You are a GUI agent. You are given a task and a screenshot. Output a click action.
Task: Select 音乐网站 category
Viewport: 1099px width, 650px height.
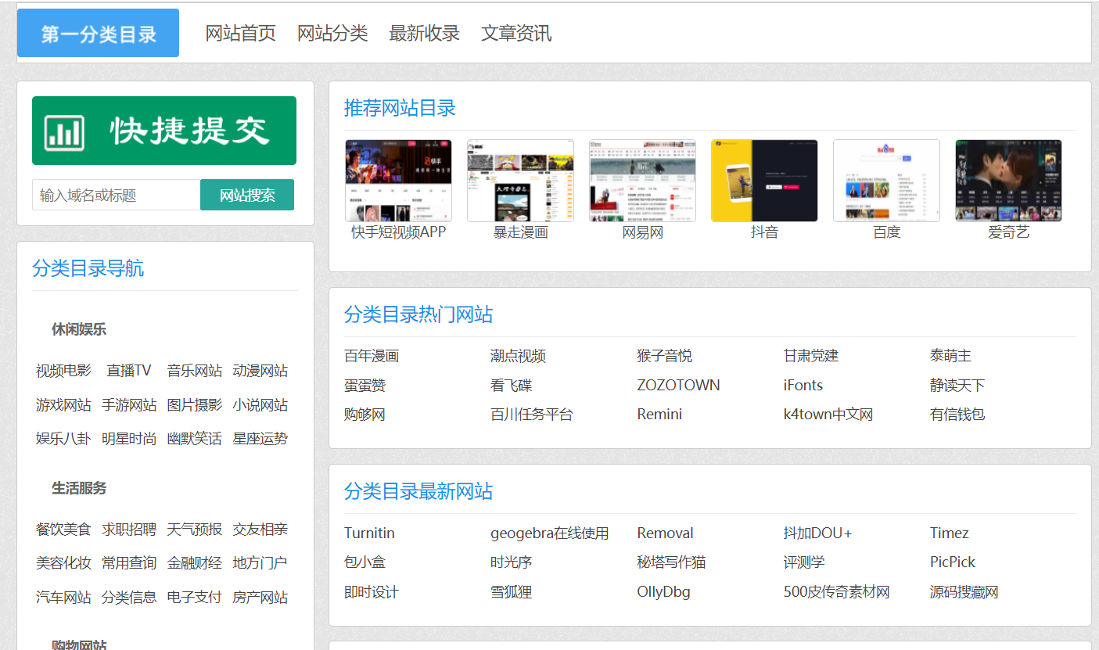pos(194,371)
